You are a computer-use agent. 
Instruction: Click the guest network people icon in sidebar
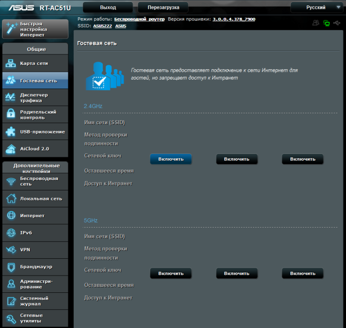(x=10, y=80)
